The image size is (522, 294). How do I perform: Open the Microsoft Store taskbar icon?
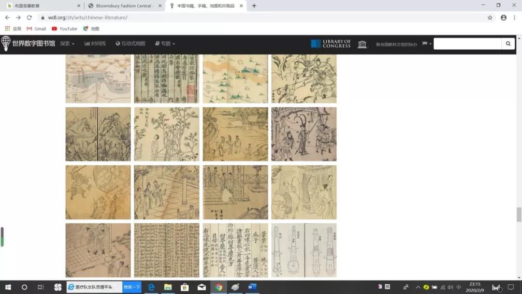pos(185,287)
